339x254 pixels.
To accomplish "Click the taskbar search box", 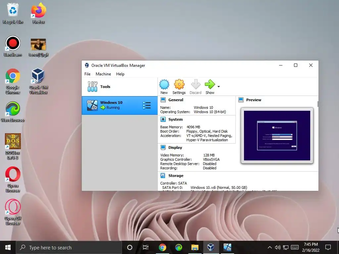I will 69,247.
